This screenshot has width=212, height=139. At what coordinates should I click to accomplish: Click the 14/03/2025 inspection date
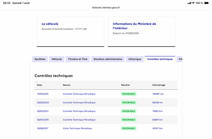coord(43,94)
